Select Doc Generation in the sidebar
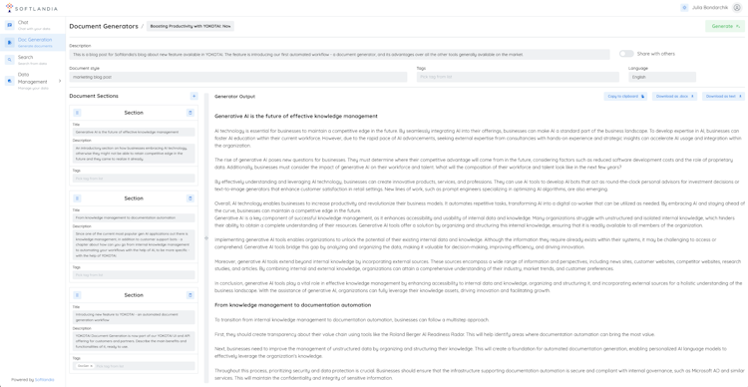The height and width of the screenshot is (387, 748). point(33,43)
